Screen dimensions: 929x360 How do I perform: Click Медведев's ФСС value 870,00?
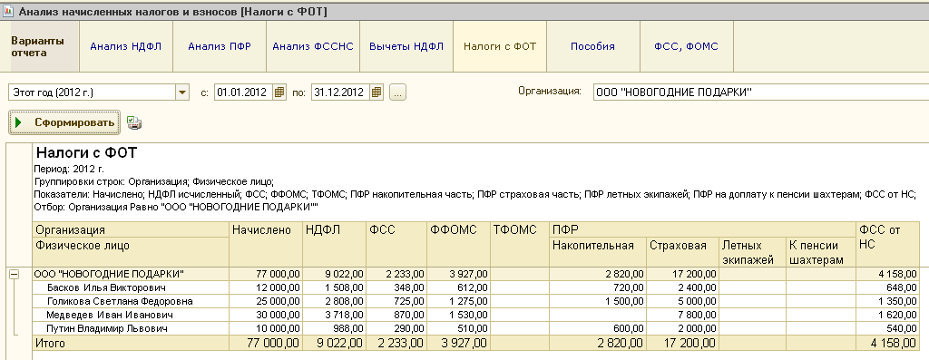tap(409, 315)
